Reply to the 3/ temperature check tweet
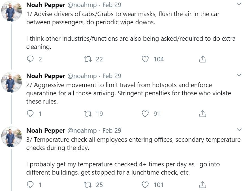 pyautogui.click(x=30, y=185)
